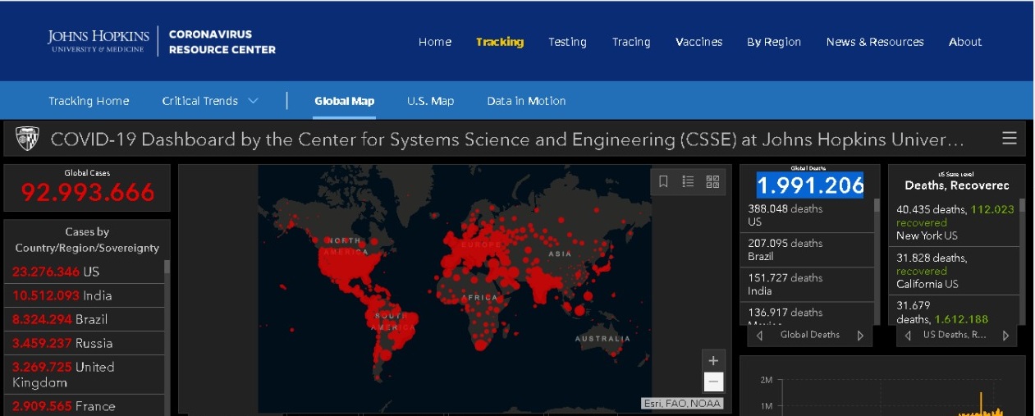Open the Tracking section
1035x416 pixels.
pos(500,42)
